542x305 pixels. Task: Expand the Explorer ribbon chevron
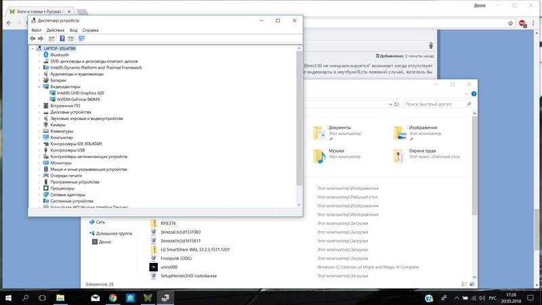click(467, 94)
